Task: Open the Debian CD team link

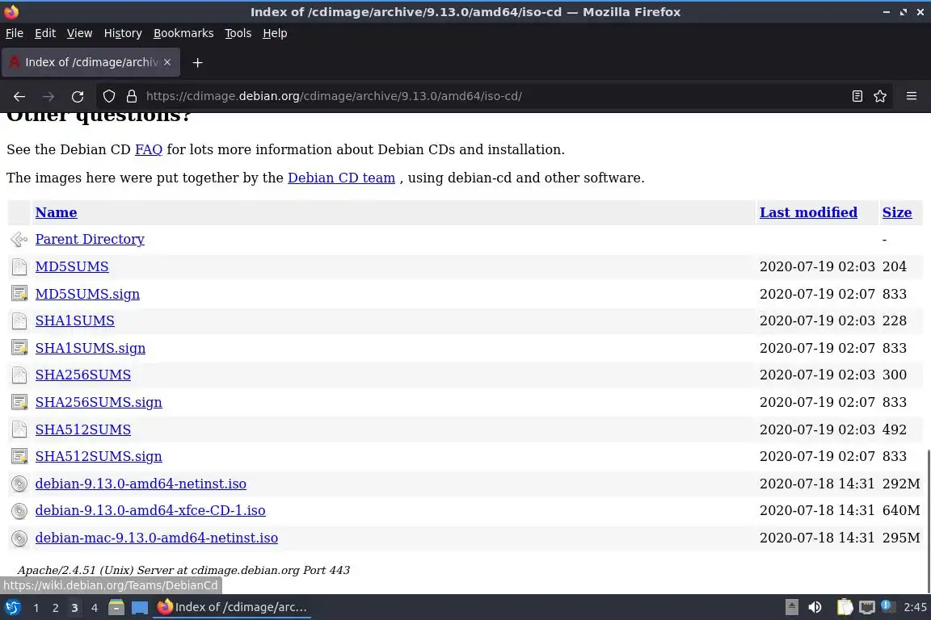Action: (341, 178)
